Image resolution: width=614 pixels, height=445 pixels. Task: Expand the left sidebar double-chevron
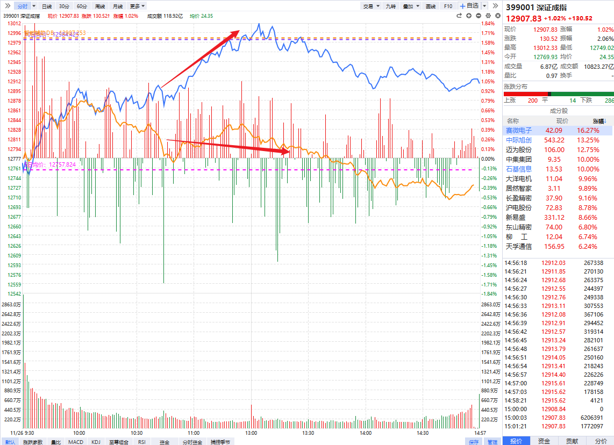point(8,6)
